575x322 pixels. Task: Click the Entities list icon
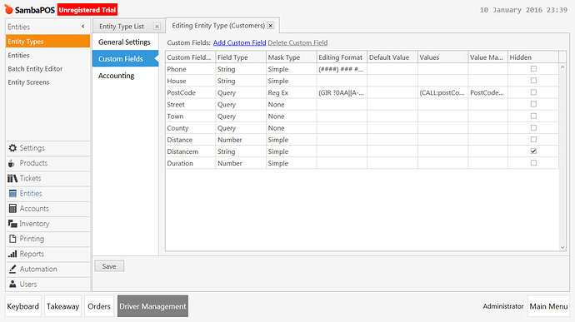12,193
